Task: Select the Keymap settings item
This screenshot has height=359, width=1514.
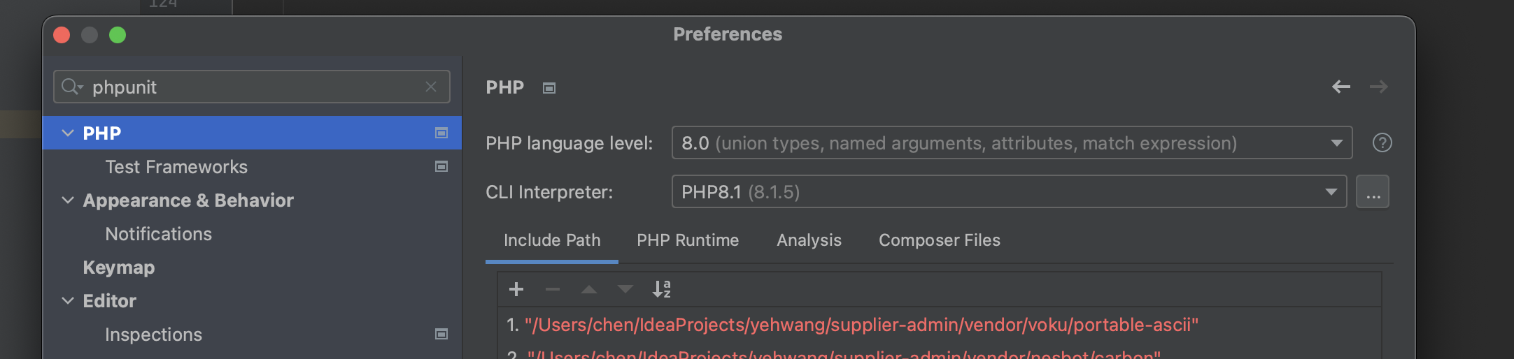Action: point(119,268)
